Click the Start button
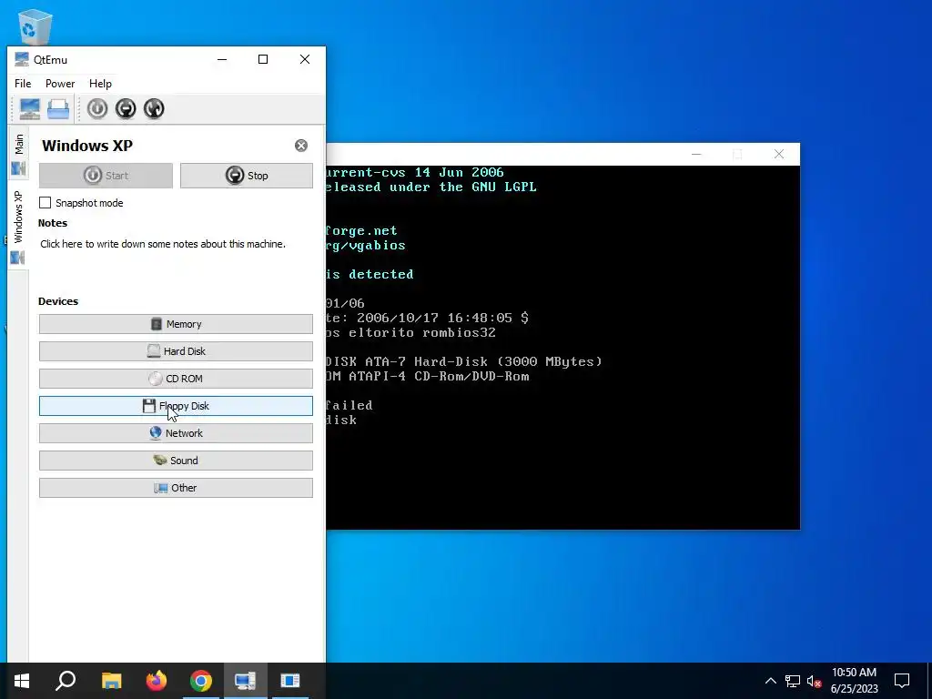The height and width of the screenshot is (699, 932). 106,176
